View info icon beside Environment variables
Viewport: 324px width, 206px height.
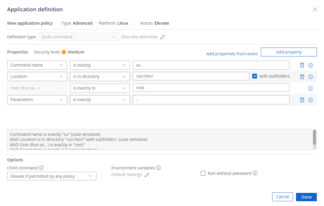coord(158,168)
